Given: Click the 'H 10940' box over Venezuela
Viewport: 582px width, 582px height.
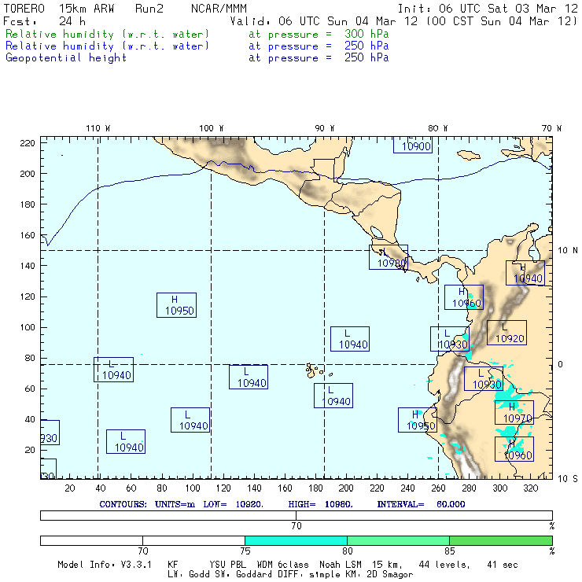Looking at the screenshot, I should click(x=525, y=273).
